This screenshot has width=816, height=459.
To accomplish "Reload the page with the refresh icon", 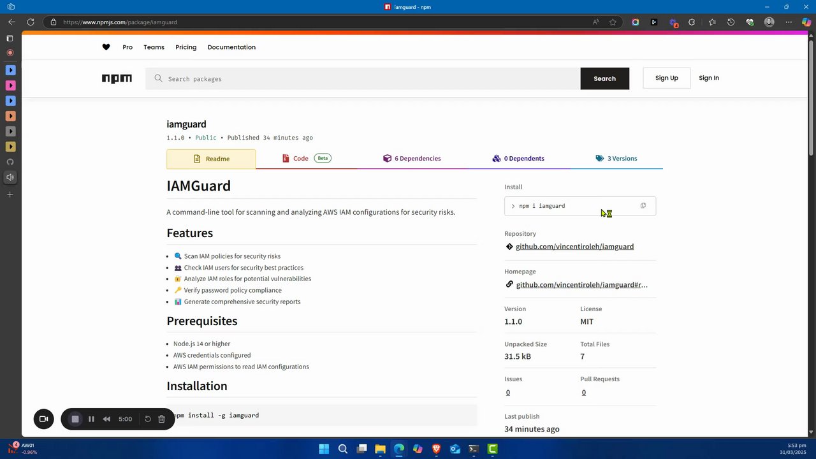I will click(x=30, y=22).
